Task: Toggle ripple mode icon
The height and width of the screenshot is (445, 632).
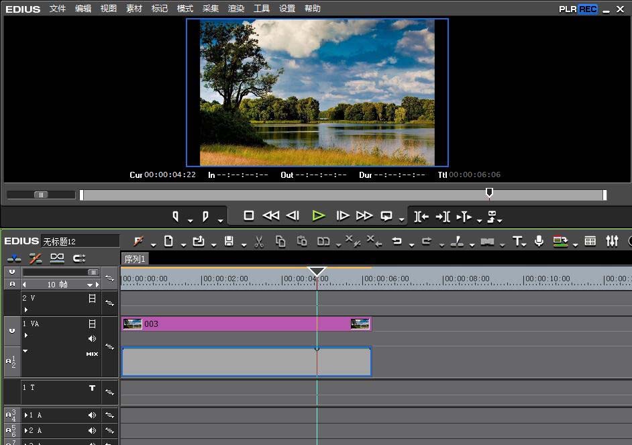Action: coord(36,258)
